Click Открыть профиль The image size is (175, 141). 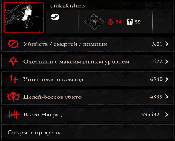pyautogui.click(x=34, y=132)
